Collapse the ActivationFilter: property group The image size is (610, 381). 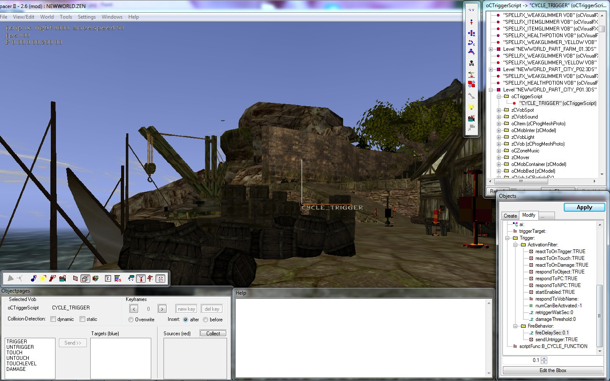pos(516,245)
